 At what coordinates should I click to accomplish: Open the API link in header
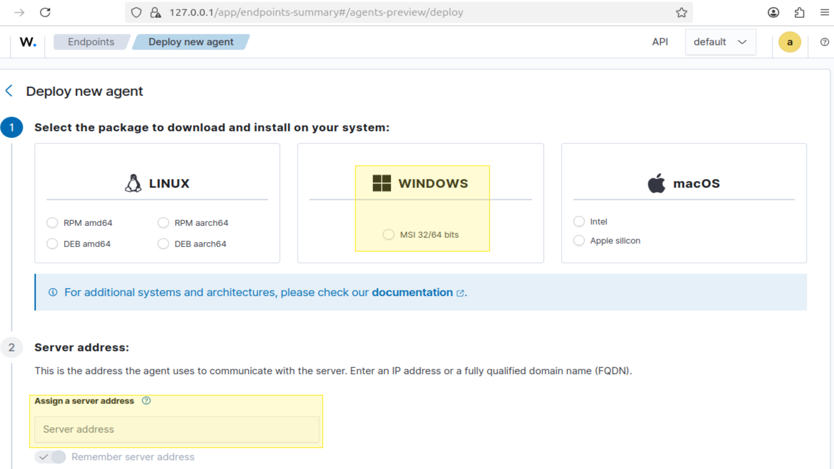pos(660,42)
